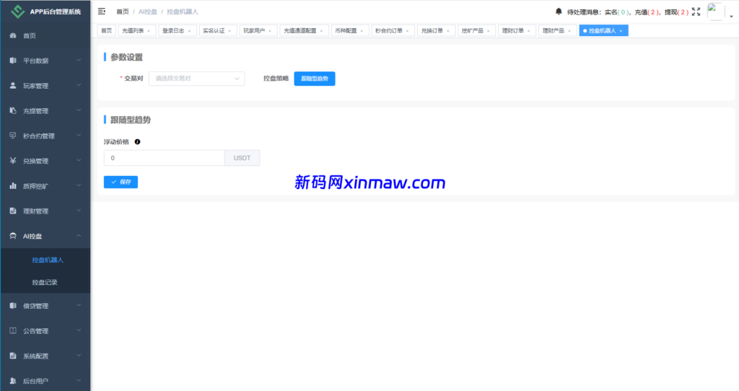Click the user avatar image

click(715, 12)
